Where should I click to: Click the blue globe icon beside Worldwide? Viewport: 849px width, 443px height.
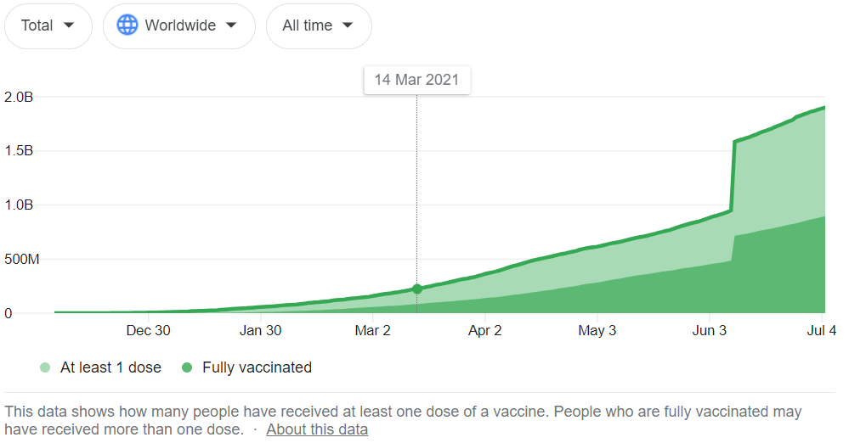127,25
